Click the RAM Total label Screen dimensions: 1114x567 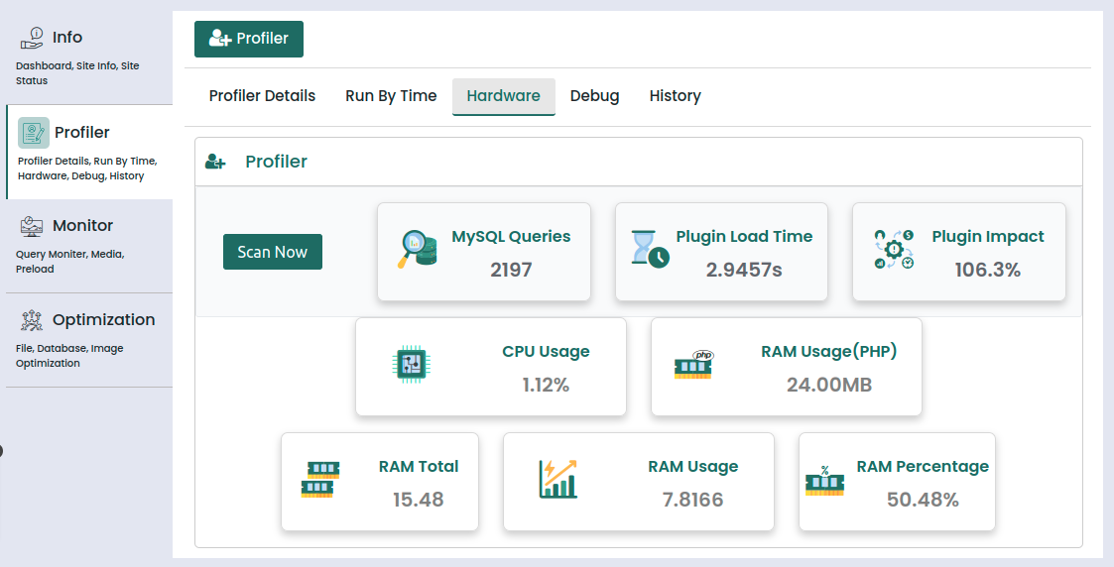pos(419,467)
